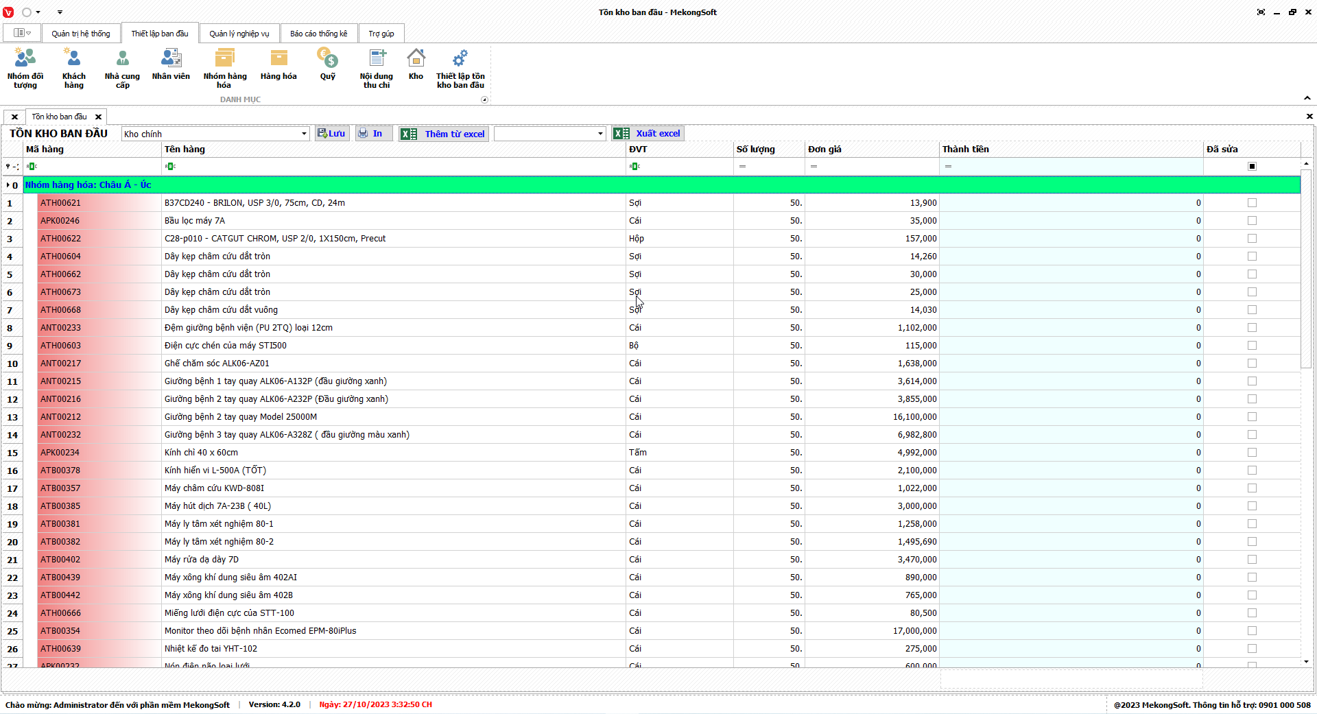
Task: Click the Lưu save button
Action: click(332, 134)
